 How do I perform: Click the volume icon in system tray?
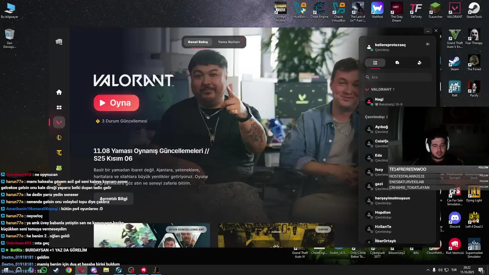(440, 270)
